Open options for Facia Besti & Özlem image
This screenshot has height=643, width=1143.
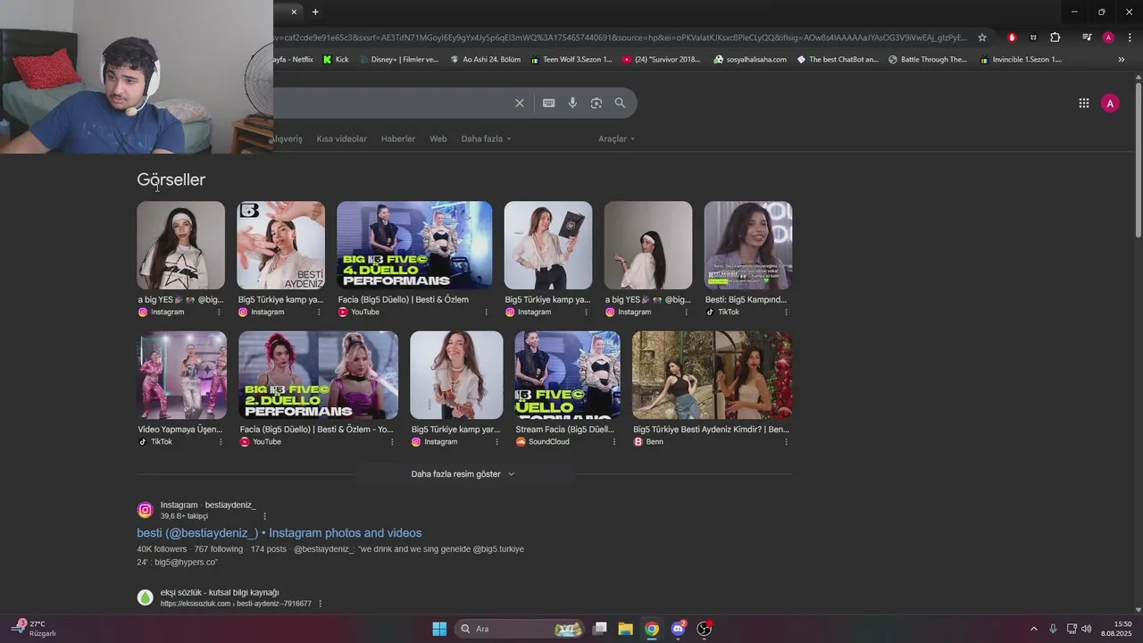pos(487,313)
